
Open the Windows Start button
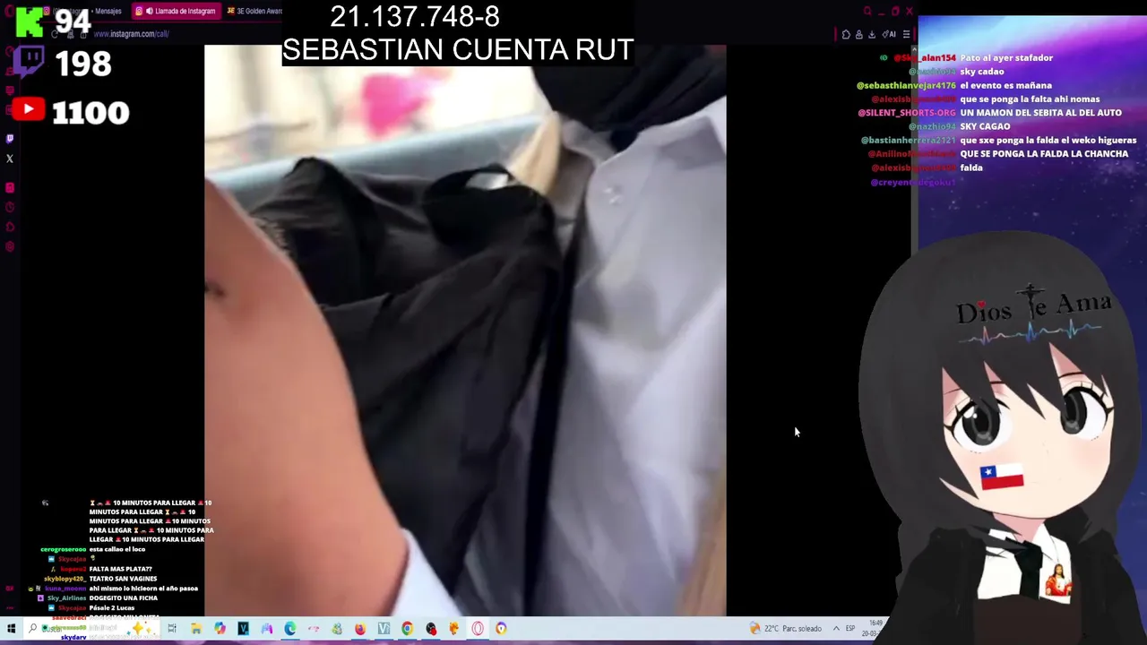coord(11,628)
